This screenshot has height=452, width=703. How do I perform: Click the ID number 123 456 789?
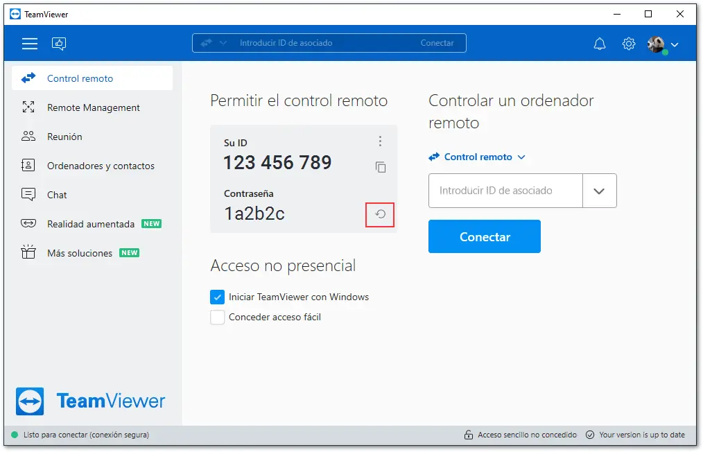tap(277, 162)
